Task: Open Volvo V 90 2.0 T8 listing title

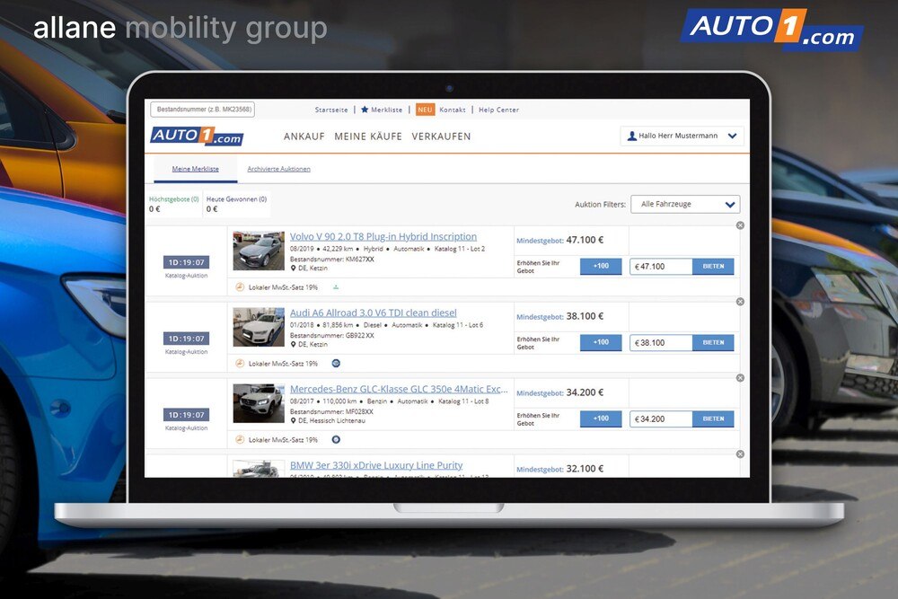Action: tap(383, 236)
